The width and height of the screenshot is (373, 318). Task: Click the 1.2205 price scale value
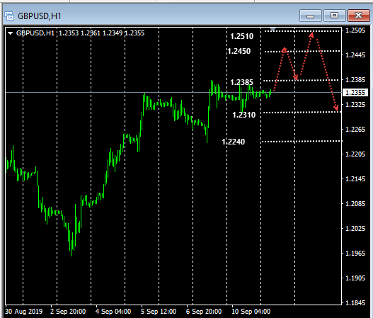click(355, 154)
